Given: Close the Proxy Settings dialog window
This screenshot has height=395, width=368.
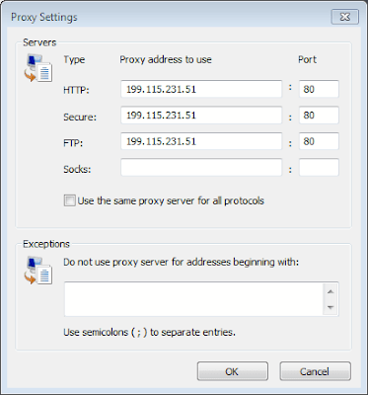Looking at the screenshot, I should (344, 17).
